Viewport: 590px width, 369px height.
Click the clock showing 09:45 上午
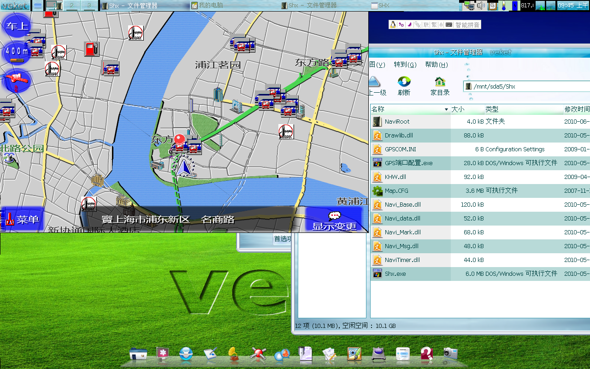click(x=572, y=6)
